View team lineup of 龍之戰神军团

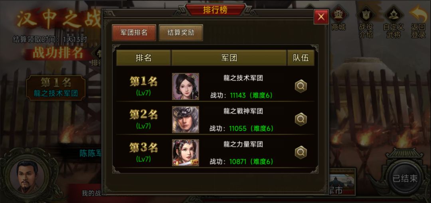pyautogui.click(x=301, y=120)
